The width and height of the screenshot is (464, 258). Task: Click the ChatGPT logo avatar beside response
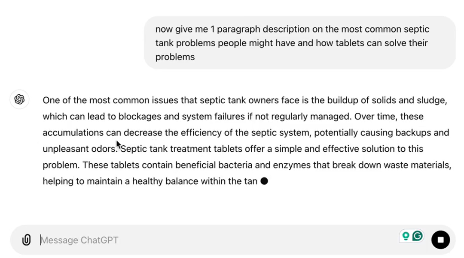click(x=19, y=99)
